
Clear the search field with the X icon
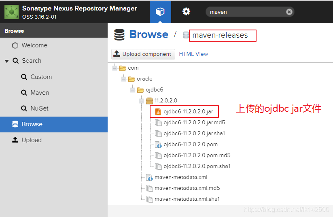point(289,12)
